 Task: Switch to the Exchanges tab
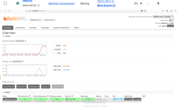point(45,28)
